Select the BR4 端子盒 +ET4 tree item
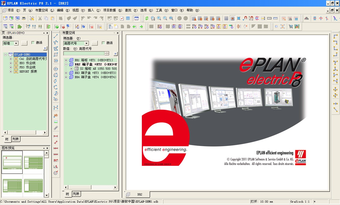 click(95, 77)
